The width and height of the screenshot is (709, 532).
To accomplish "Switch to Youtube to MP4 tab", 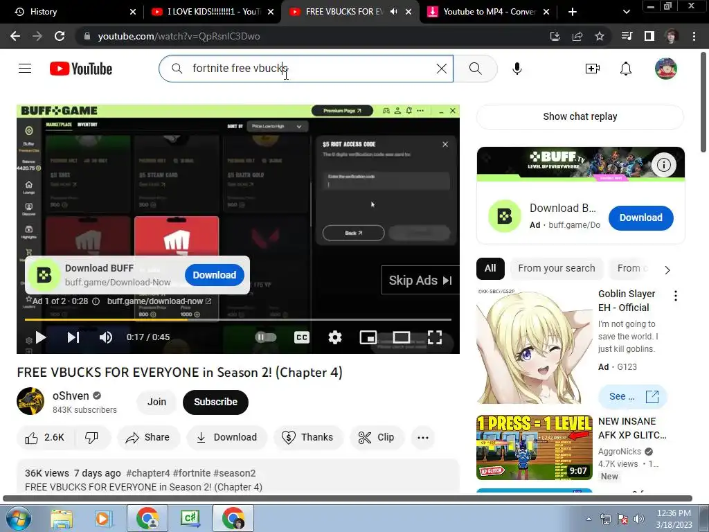I will pyautogui.click(x=488, y=12).
